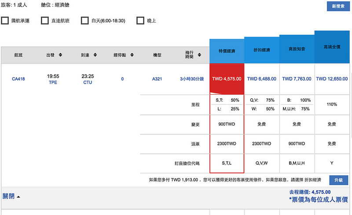The height and width of the screenshot is (215, 352).
Task: Click the 航班 column header
Action: click(x=18, y=55)
